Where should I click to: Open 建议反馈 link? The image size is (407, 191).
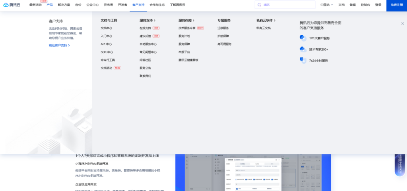[145, 36]
